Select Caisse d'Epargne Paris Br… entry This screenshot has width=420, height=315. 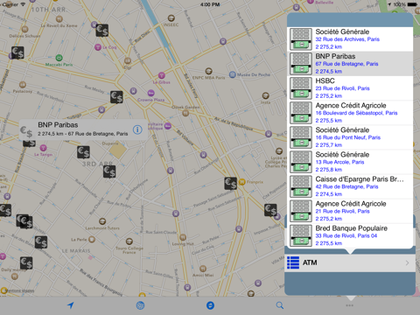(350, 186)
